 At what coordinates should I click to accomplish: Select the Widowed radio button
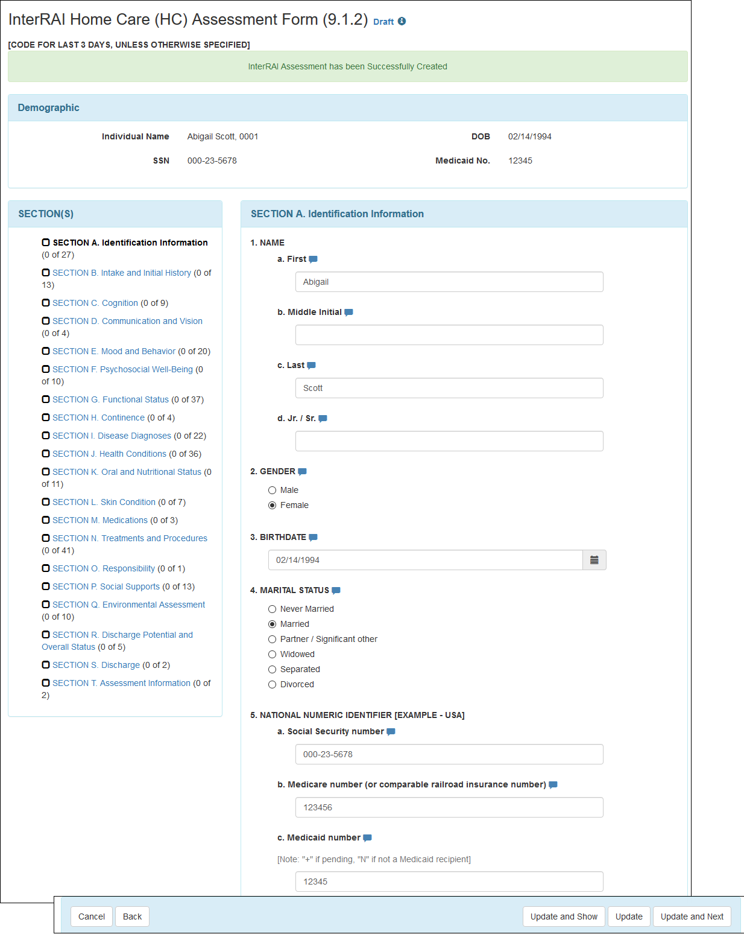[x=273, y=655]
